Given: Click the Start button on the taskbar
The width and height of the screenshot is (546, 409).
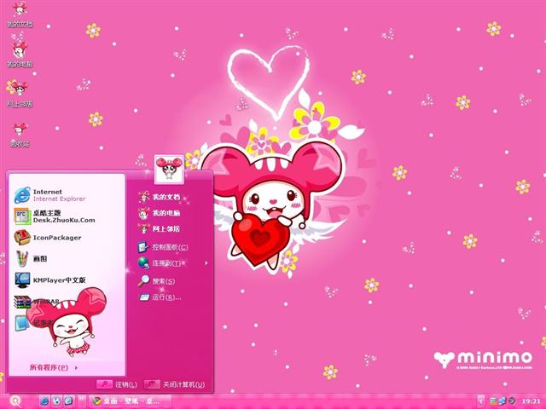Looking at the screenshot, I should (x=15, y=401).
